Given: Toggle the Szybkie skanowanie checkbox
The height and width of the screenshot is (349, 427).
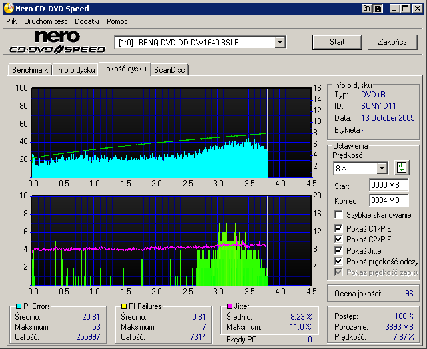Looking at the screenshot, I should (338, 214).
